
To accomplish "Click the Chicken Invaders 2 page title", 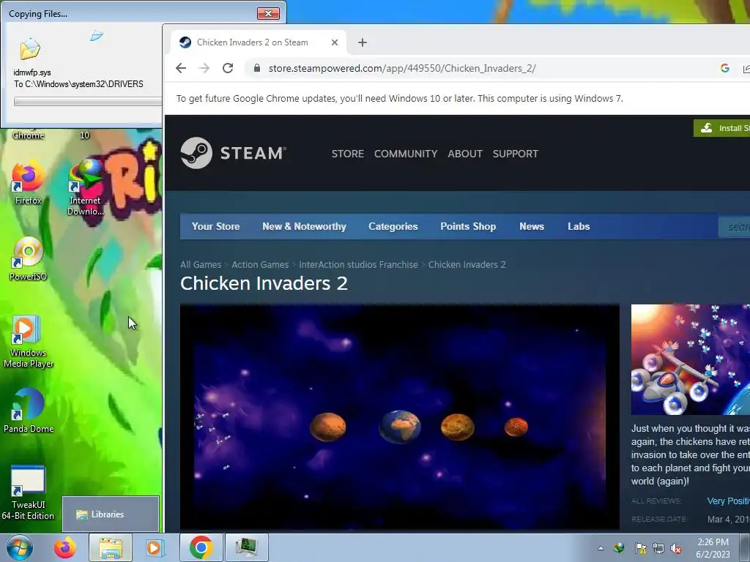I will (264, 283).
